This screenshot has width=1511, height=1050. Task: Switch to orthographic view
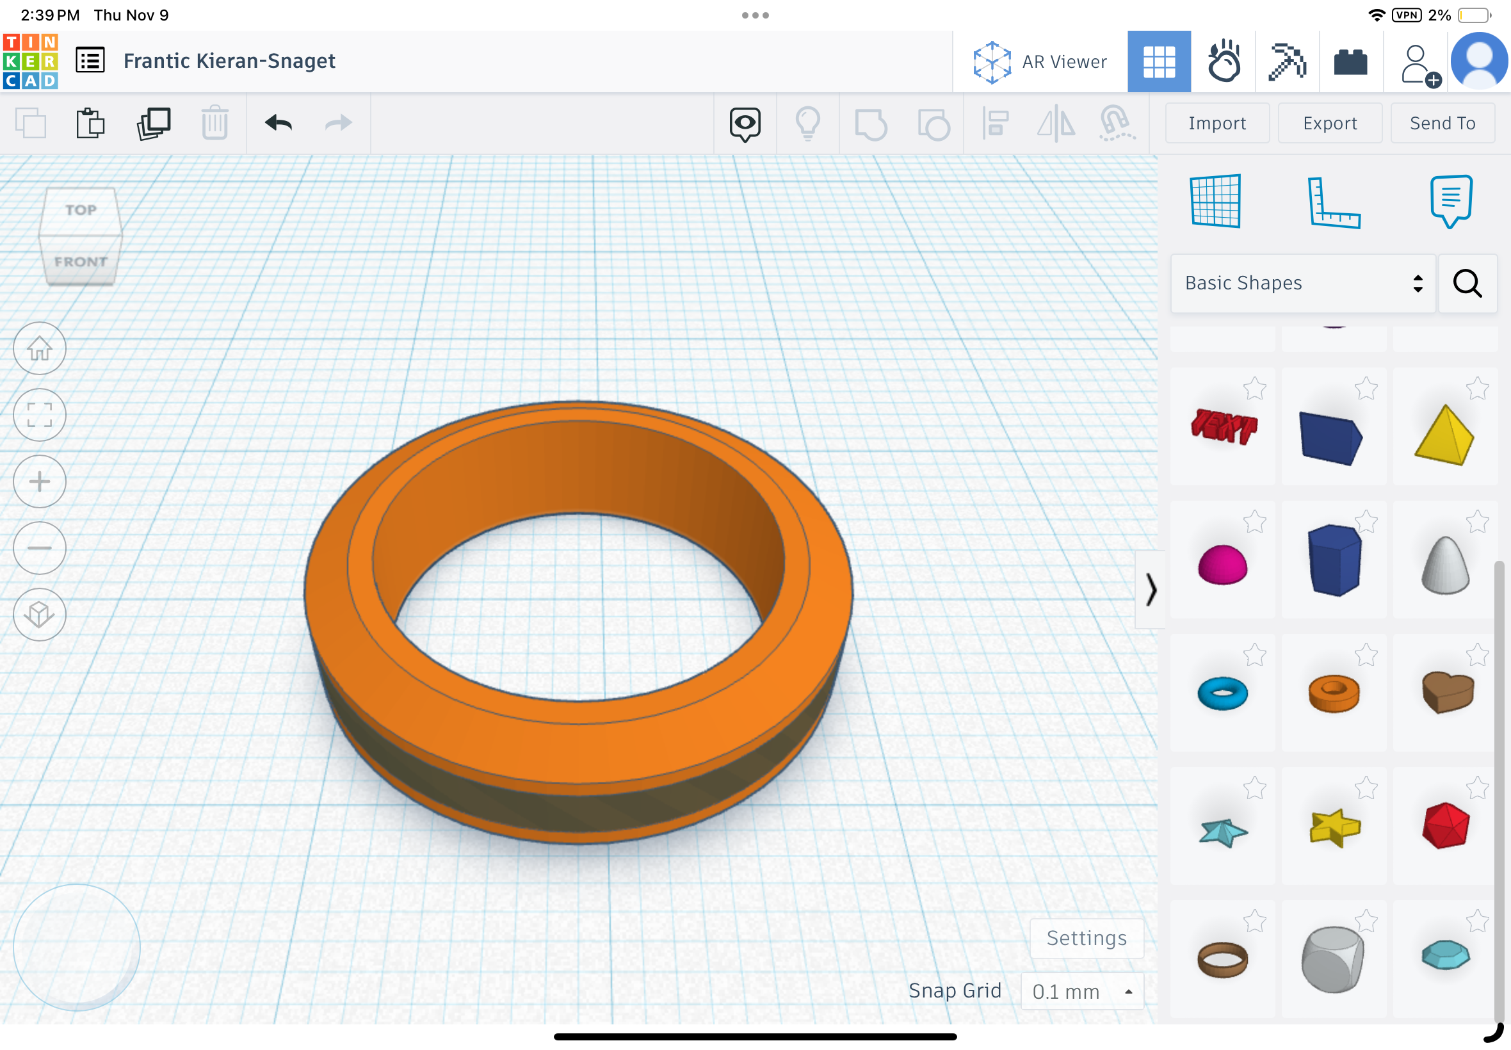point(39,615)
